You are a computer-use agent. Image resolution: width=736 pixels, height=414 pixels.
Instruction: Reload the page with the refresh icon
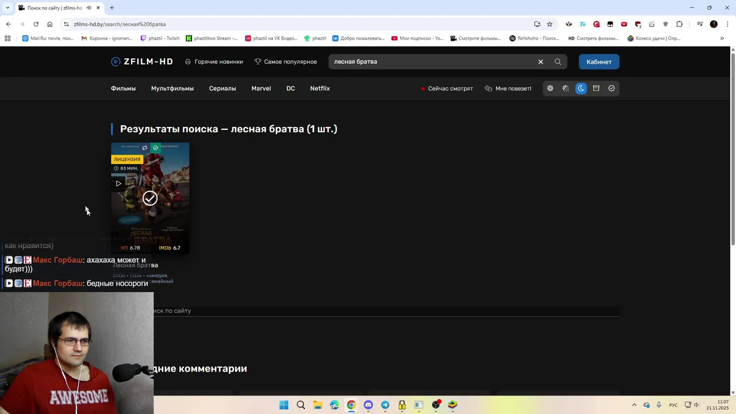[36, 24]
